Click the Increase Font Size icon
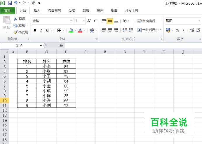This screenshot has width=202, height=144. 89,21
